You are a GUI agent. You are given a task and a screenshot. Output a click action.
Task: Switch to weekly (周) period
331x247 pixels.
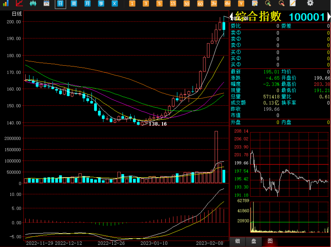[x=74, y=4]
